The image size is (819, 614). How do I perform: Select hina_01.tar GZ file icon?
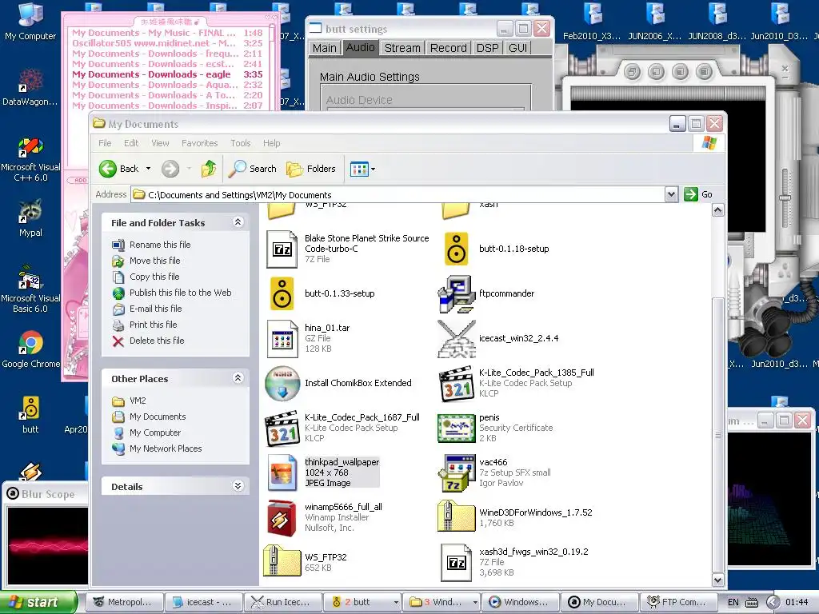coord(282,339)
